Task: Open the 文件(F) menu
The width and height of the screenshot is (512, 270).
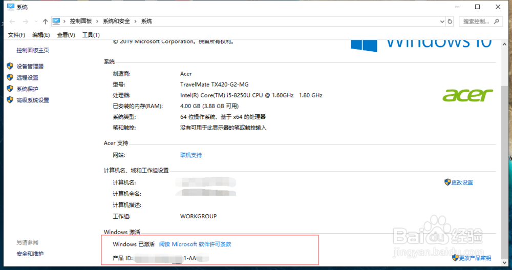Action: [x=16, y=35]
